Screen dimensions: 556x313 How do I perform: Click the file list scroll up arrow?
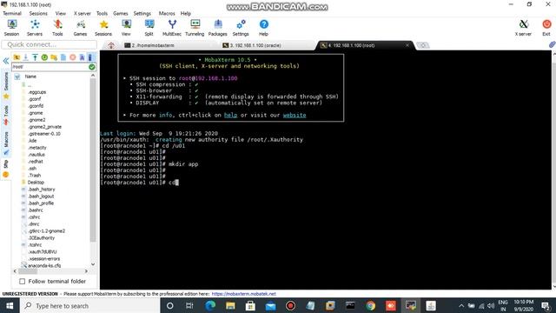[x=93, y=76]
